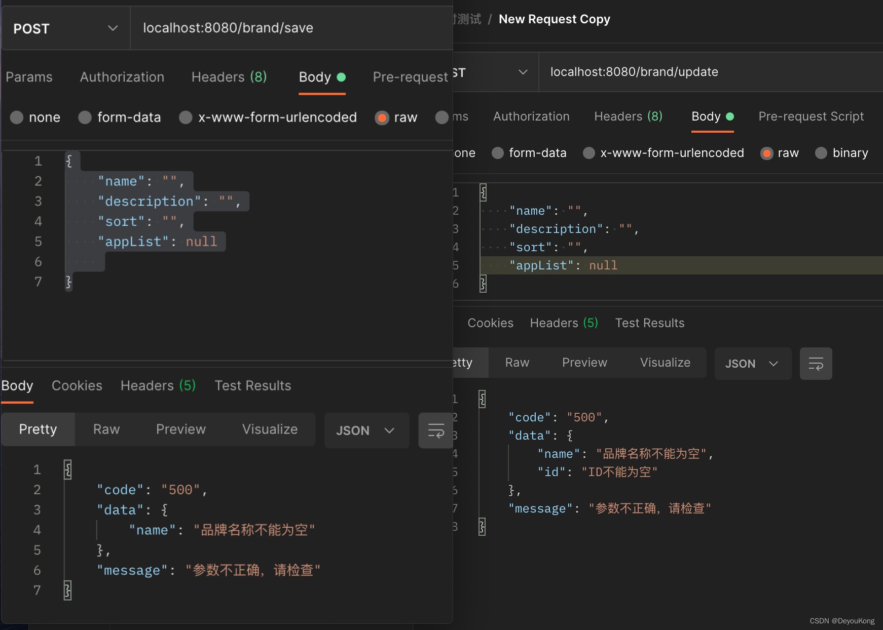Screen dimensions: 883x630
Task: Select Preview view in save response
Action: point(181,429)
